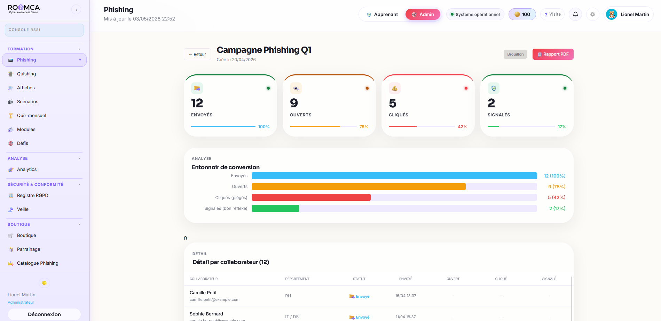
Task: Click the 100 coins balance
Action: pyautogui.click(x=522, y=14)
